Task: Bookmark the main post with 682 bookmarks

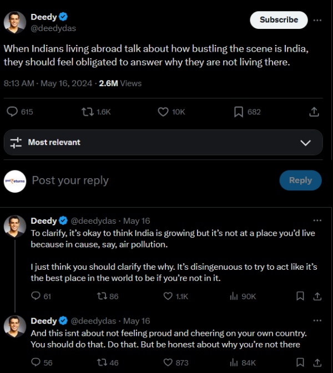Action: (x=239, y=112)
